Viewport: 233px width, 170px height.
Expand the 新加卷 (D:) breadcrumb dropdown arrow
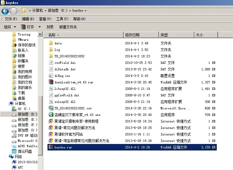point(70,11)
